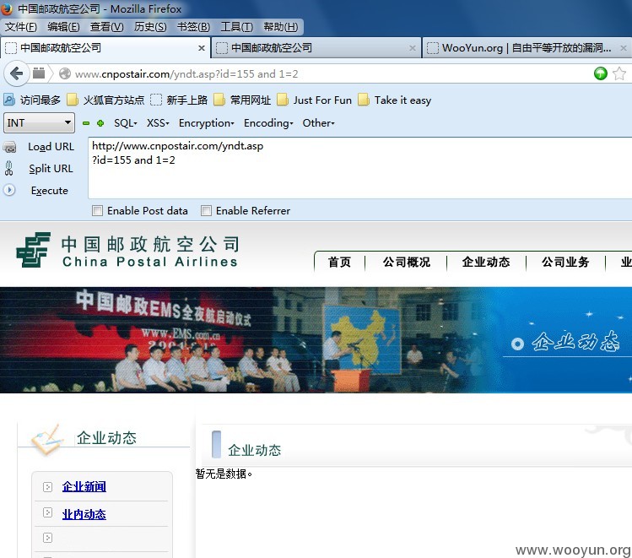This screenshot has width=632, height=558.
Task: Click the HackBar green minus icon
Action: tap(86, 123)
